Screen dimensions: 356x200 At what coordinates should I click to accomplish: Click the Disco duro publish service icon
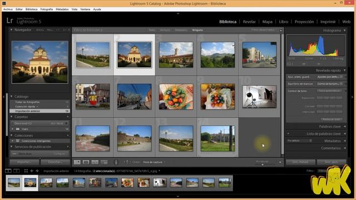point(14,154)
